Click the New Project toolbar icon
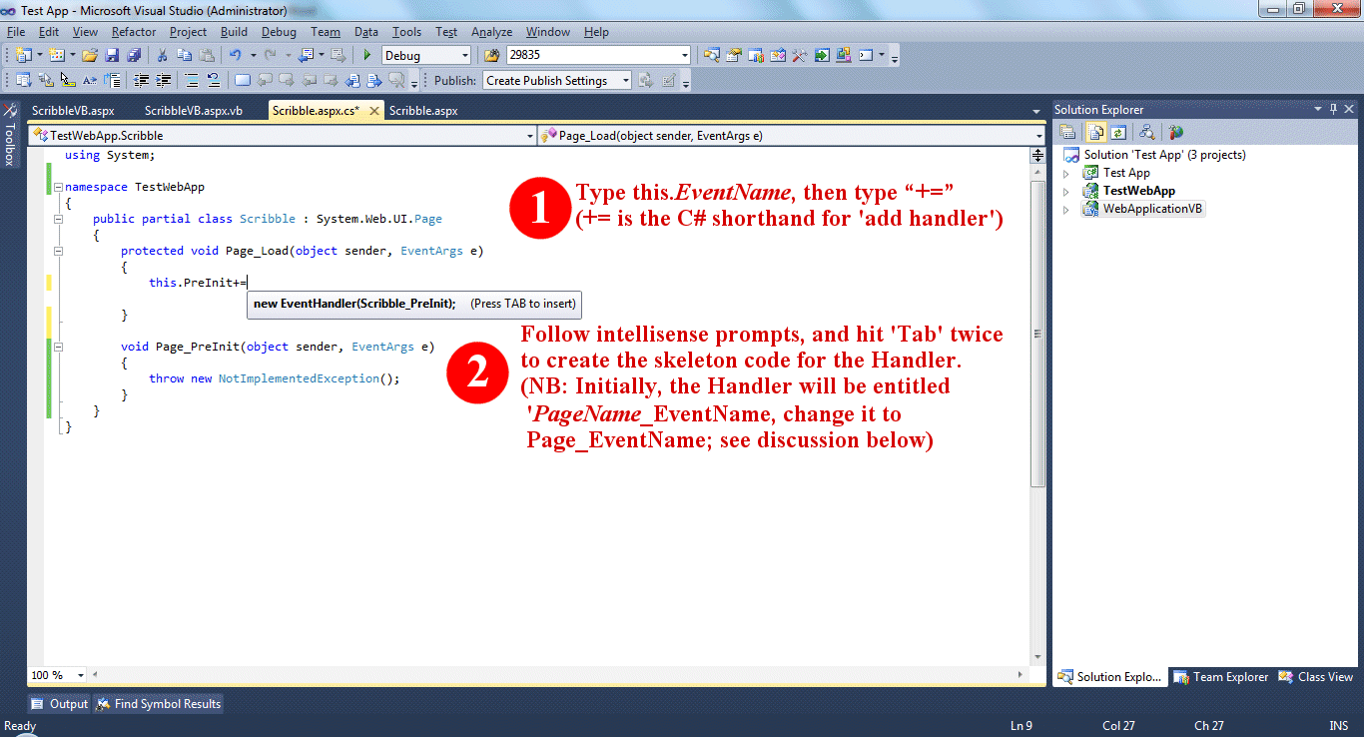 (x=24, y=55)
